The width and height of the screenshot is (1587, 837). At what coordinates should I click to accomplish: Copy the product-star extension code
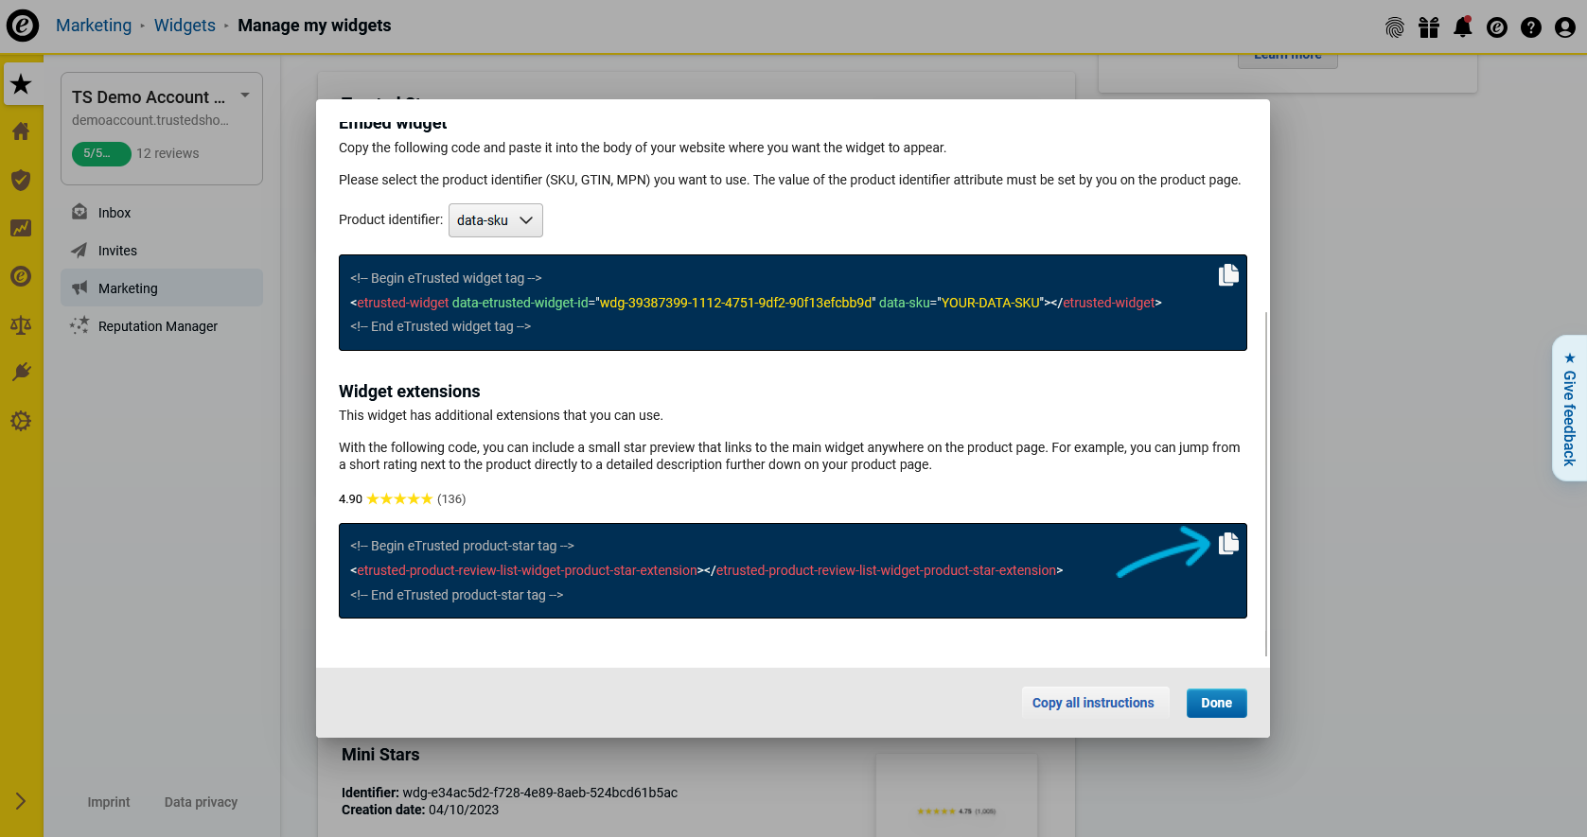click(1228, 544)
